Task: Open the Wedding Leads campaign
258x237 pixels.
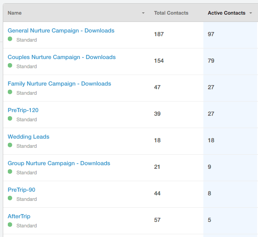Action: coord(28,137)
